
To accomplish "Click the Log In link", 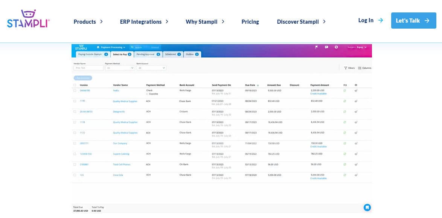I will click(371, 20).
